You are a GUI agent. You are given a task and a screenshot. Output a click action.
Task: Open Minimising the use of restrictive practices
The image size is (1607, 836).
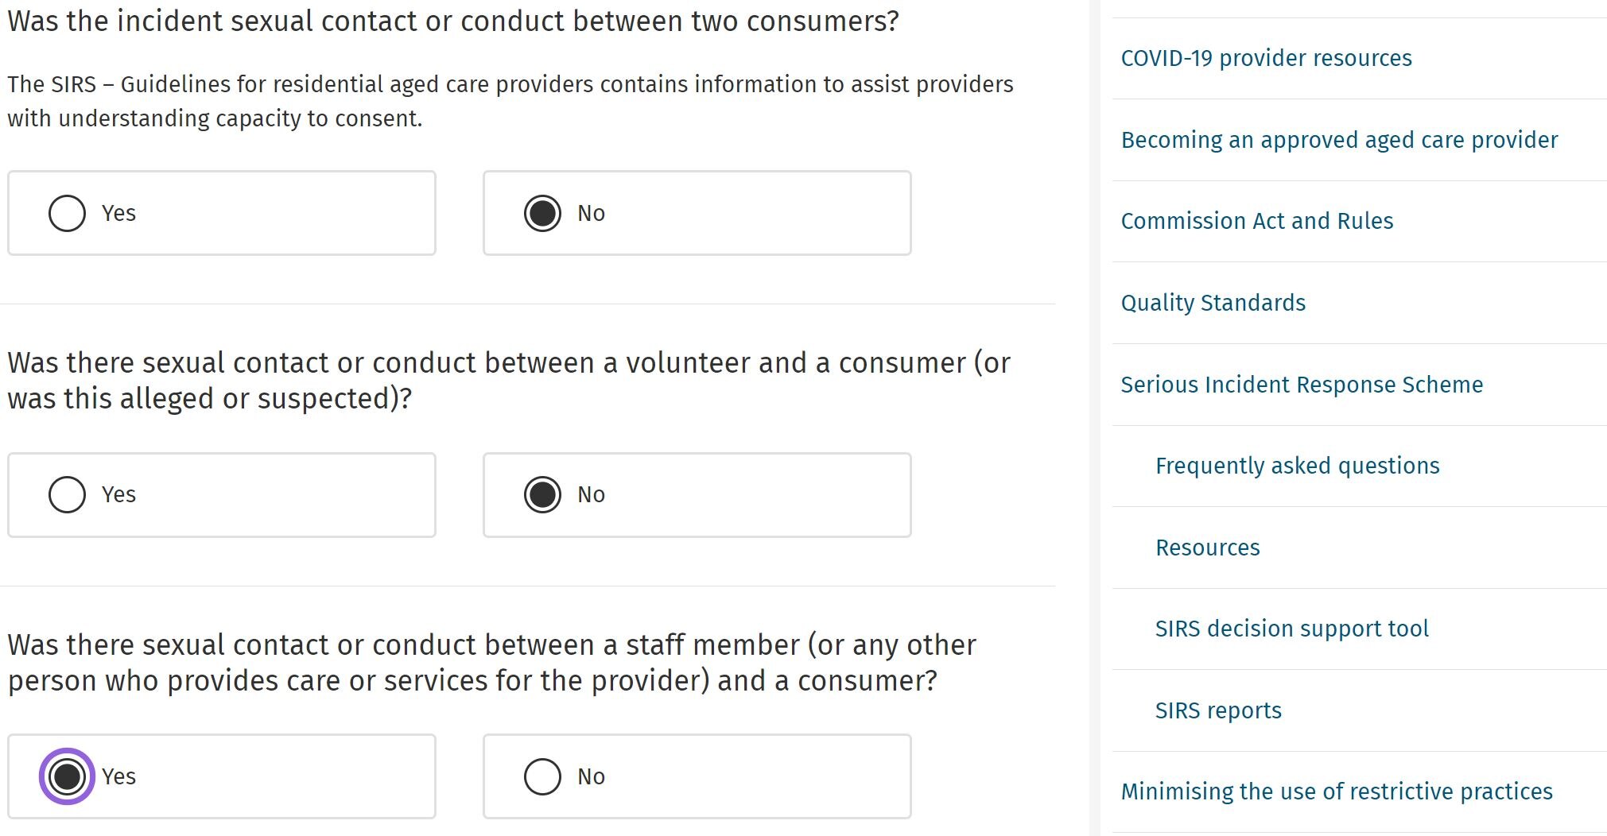[1336, 791]
